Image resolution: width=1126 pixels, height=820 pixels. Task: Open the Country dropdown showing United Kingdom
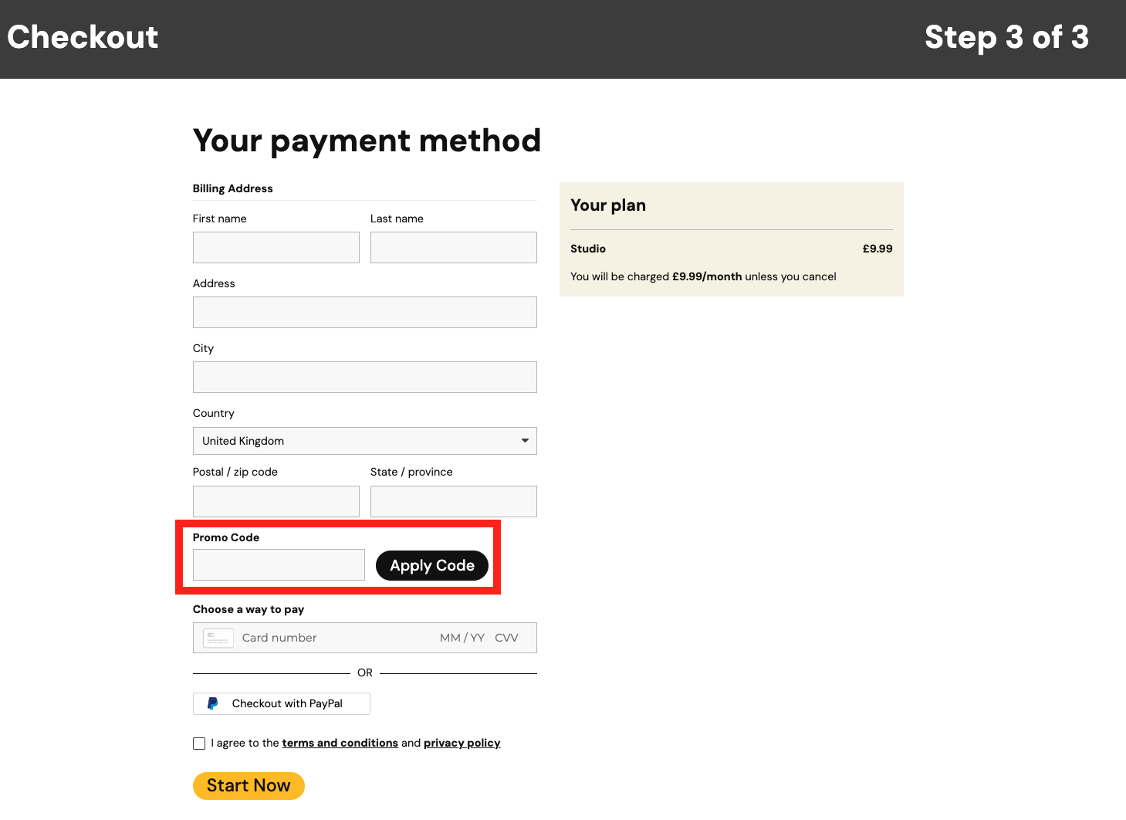364,441
